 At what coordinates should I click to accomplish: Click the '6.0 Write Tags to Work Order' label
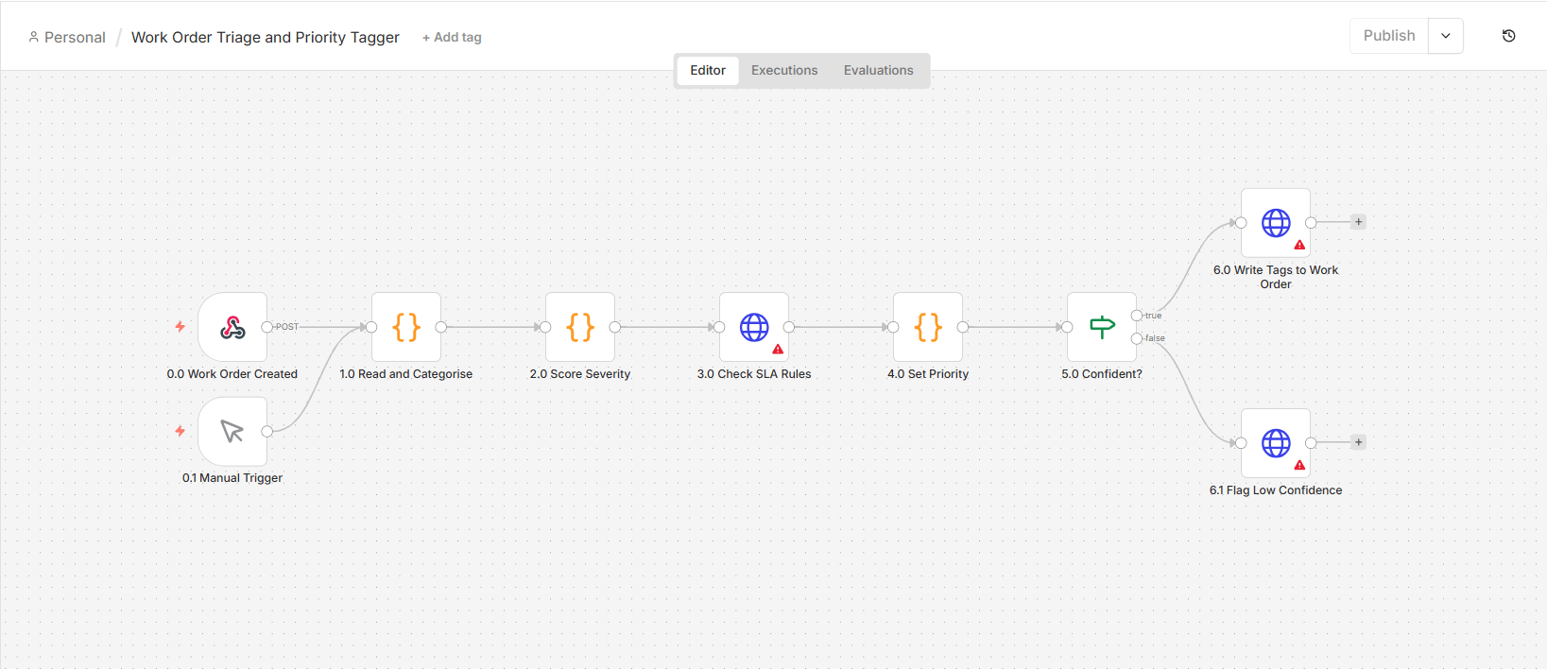[x=1276, y=277]
